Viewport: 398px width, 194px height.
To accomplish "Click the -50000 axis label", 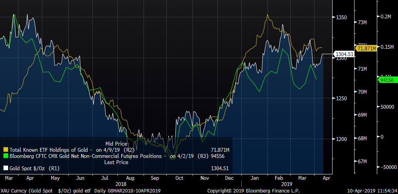I will click(388, 167).
